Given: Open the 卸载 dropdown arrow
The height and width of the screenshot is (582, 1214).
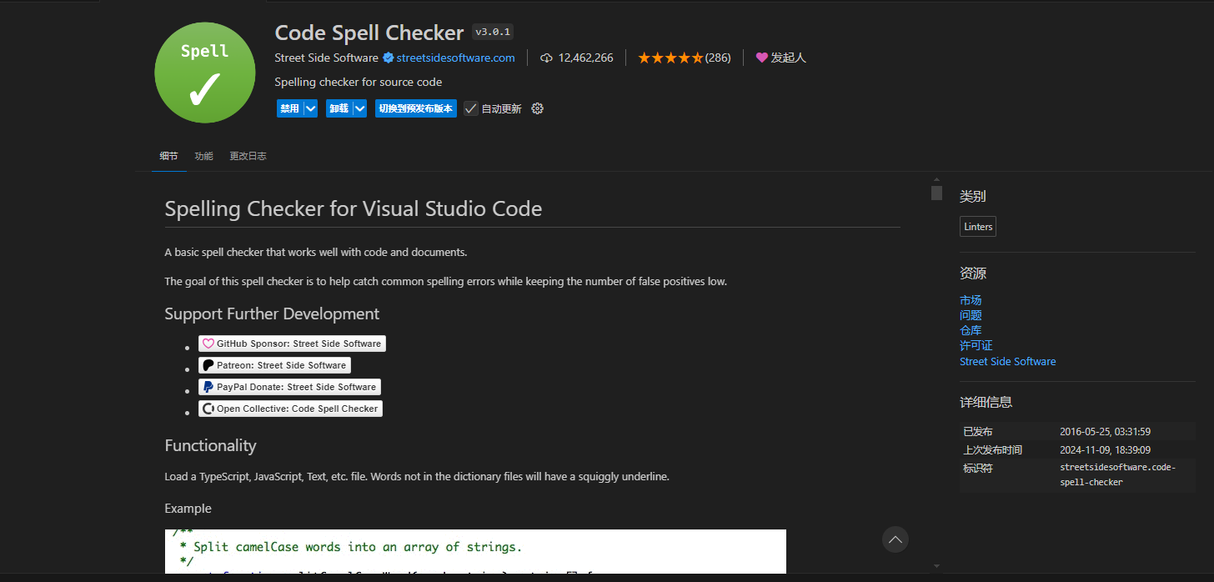Looking at the screenshot, I should click(x=359, y=108).
